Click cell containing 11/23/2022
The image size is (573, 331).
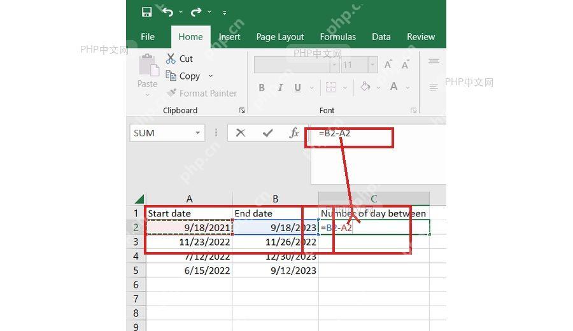189,242
